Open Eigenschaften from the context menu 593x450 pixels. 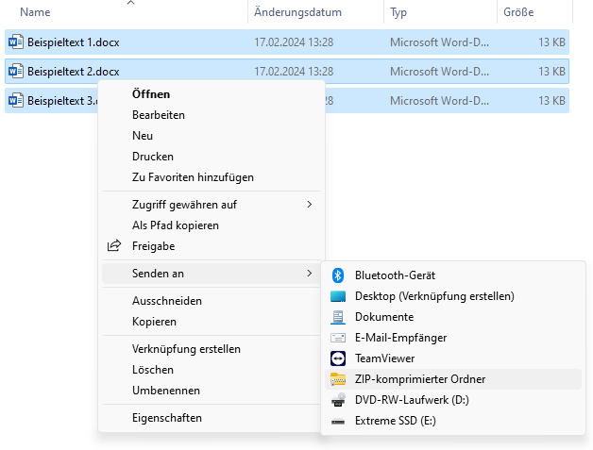point(167,418)
